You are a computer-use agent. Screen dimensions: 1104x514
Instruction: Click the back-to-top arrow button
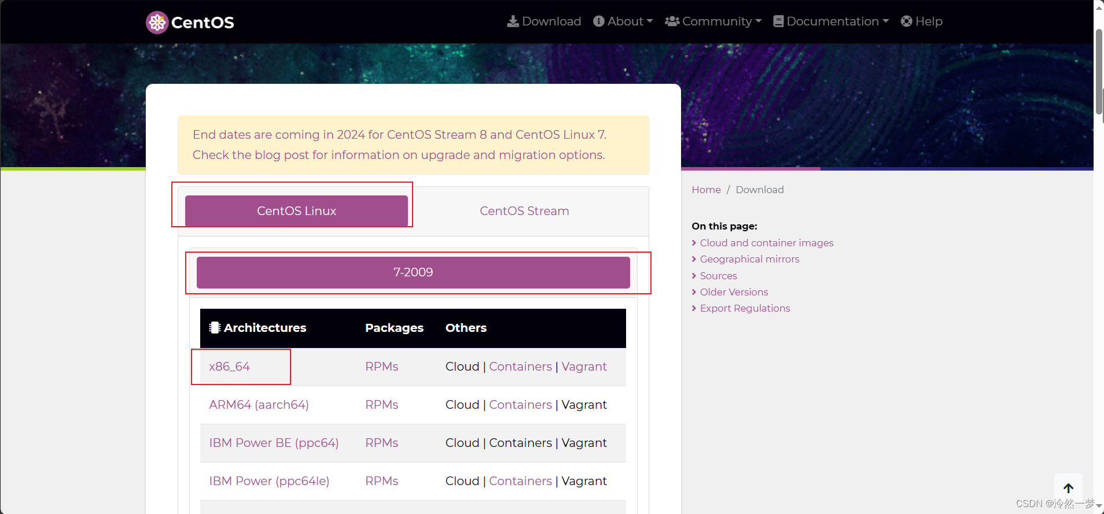(x=1068, y=488)
